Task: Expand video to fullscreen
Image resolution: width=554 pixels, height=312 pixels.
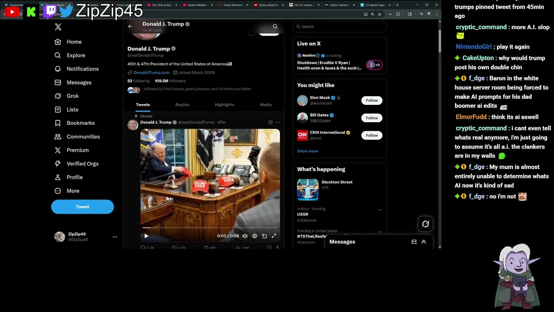Action: tap(274, 236)
